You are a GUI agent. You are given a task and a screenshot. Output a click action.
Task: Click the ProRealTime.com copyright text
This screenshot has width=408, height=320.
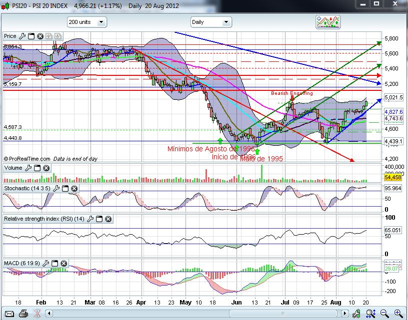[27, 159]
